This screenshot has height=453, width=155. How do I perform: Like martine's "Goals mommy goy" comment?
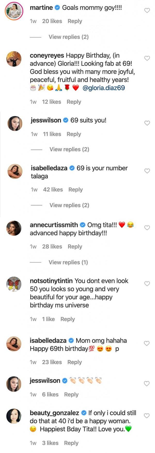tap(147, 10)
